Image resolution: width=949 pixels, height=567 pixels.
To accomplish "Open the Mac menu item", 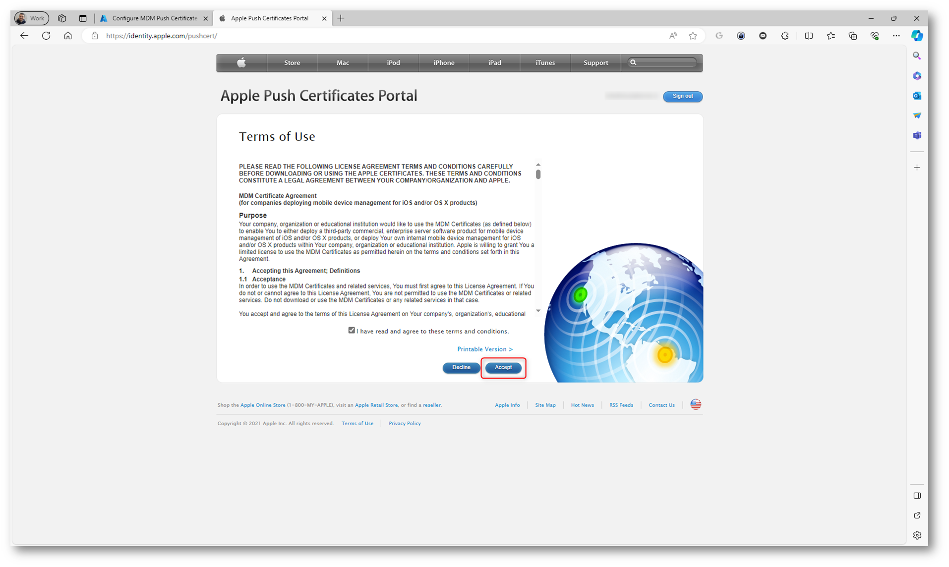I will (343, 63).
